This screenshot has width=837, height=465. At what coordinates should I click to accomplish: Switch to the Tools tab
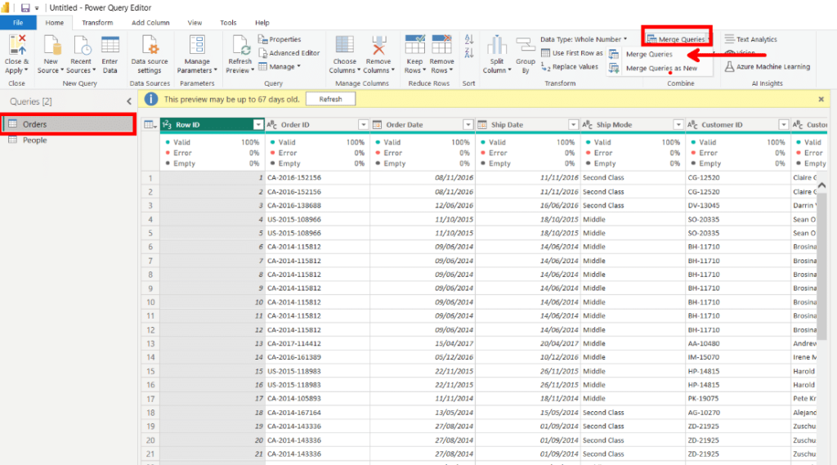pos(228,22)
